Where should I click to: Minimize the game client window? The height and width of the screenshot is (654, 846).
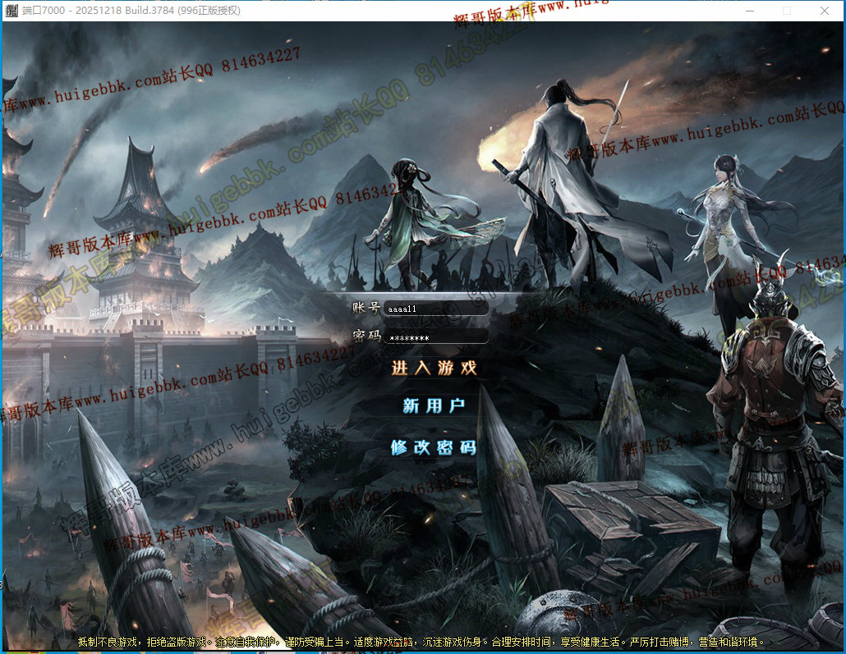point(748,11)
